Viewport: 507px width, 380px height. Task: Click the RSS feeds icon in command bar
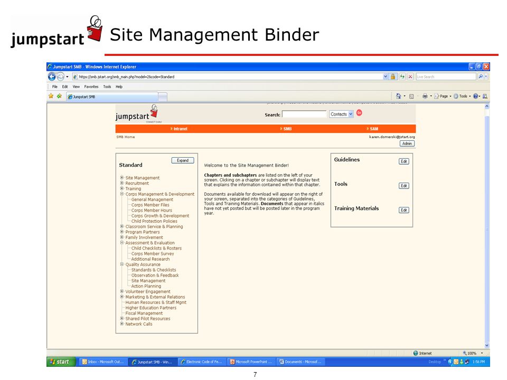(x=411, y=96)
